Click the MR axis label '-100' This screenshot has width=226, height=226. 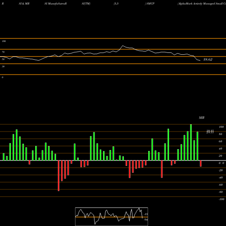click(x=221, y=199)
